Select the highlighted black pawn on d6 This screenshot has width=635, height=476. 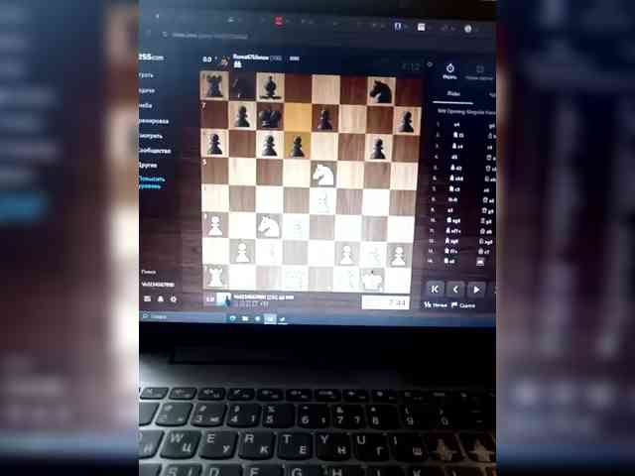tap(298, 146)
